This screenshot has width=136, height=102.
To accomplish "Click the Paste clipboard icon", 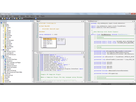I will click(17, 18).
